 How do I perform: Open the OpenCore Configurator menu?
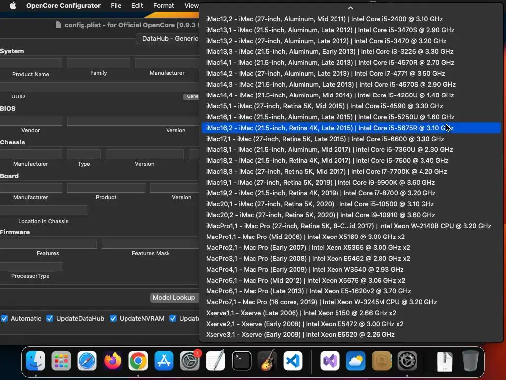63,6
